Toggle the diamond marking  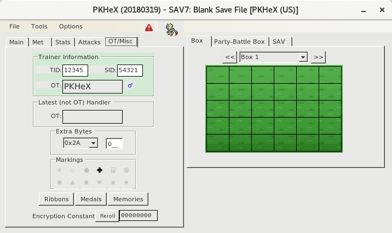pyautogui.click(x=126, y=182)
